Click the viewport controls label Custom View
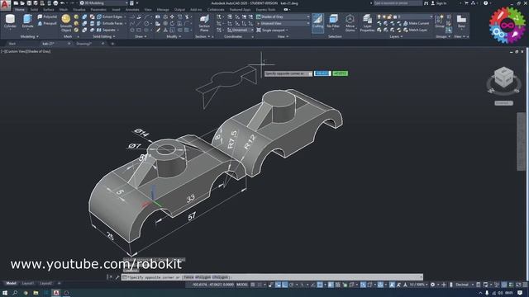 [x=17, y=51]
